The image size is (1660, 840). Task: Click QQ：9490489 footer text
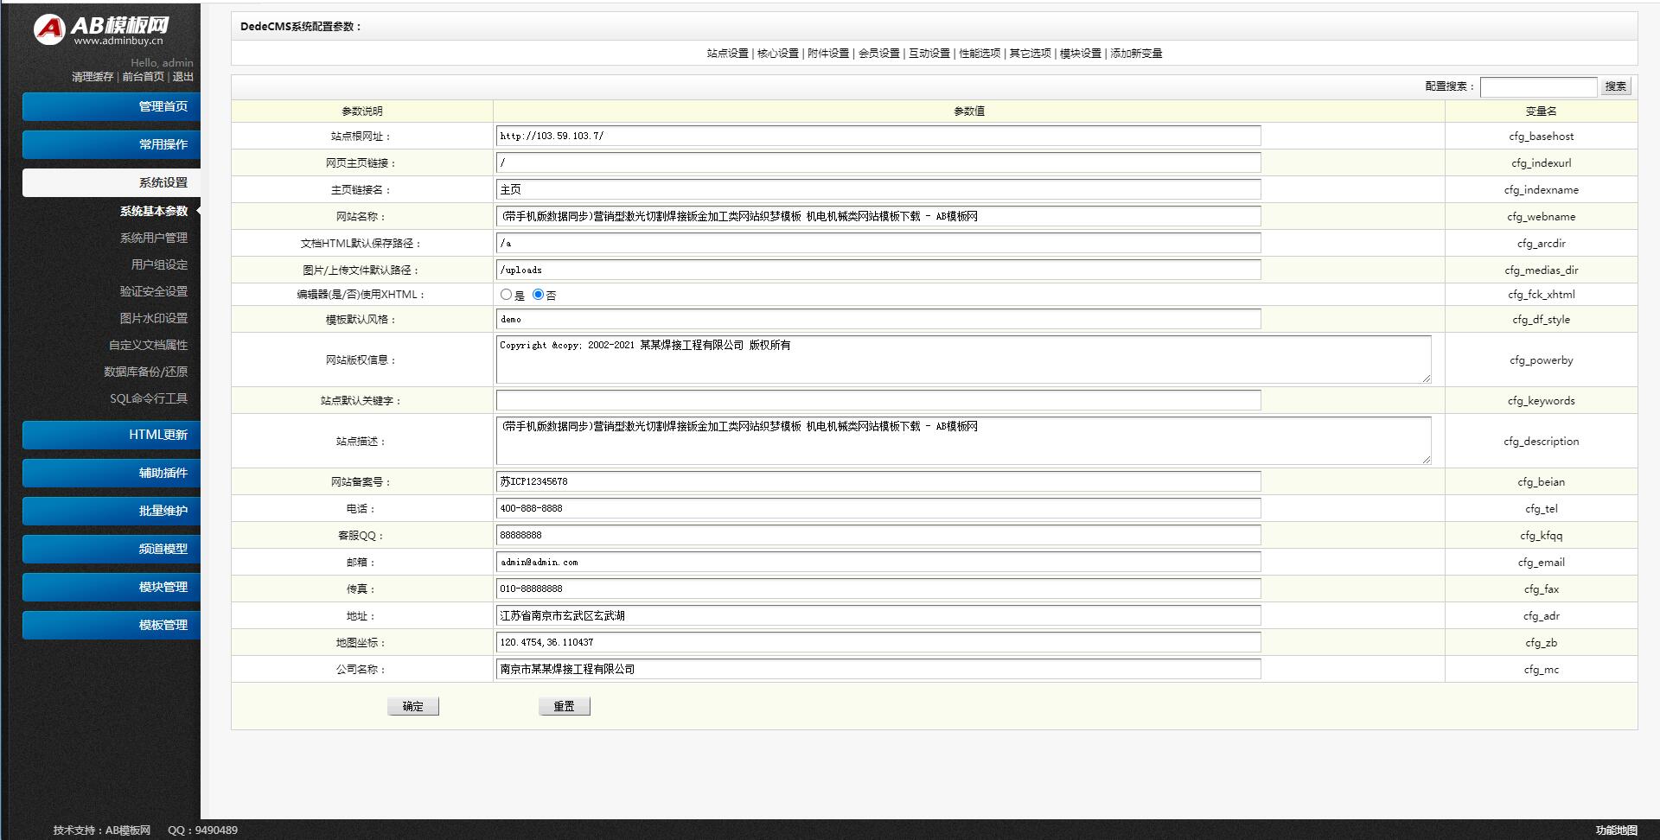203,830
